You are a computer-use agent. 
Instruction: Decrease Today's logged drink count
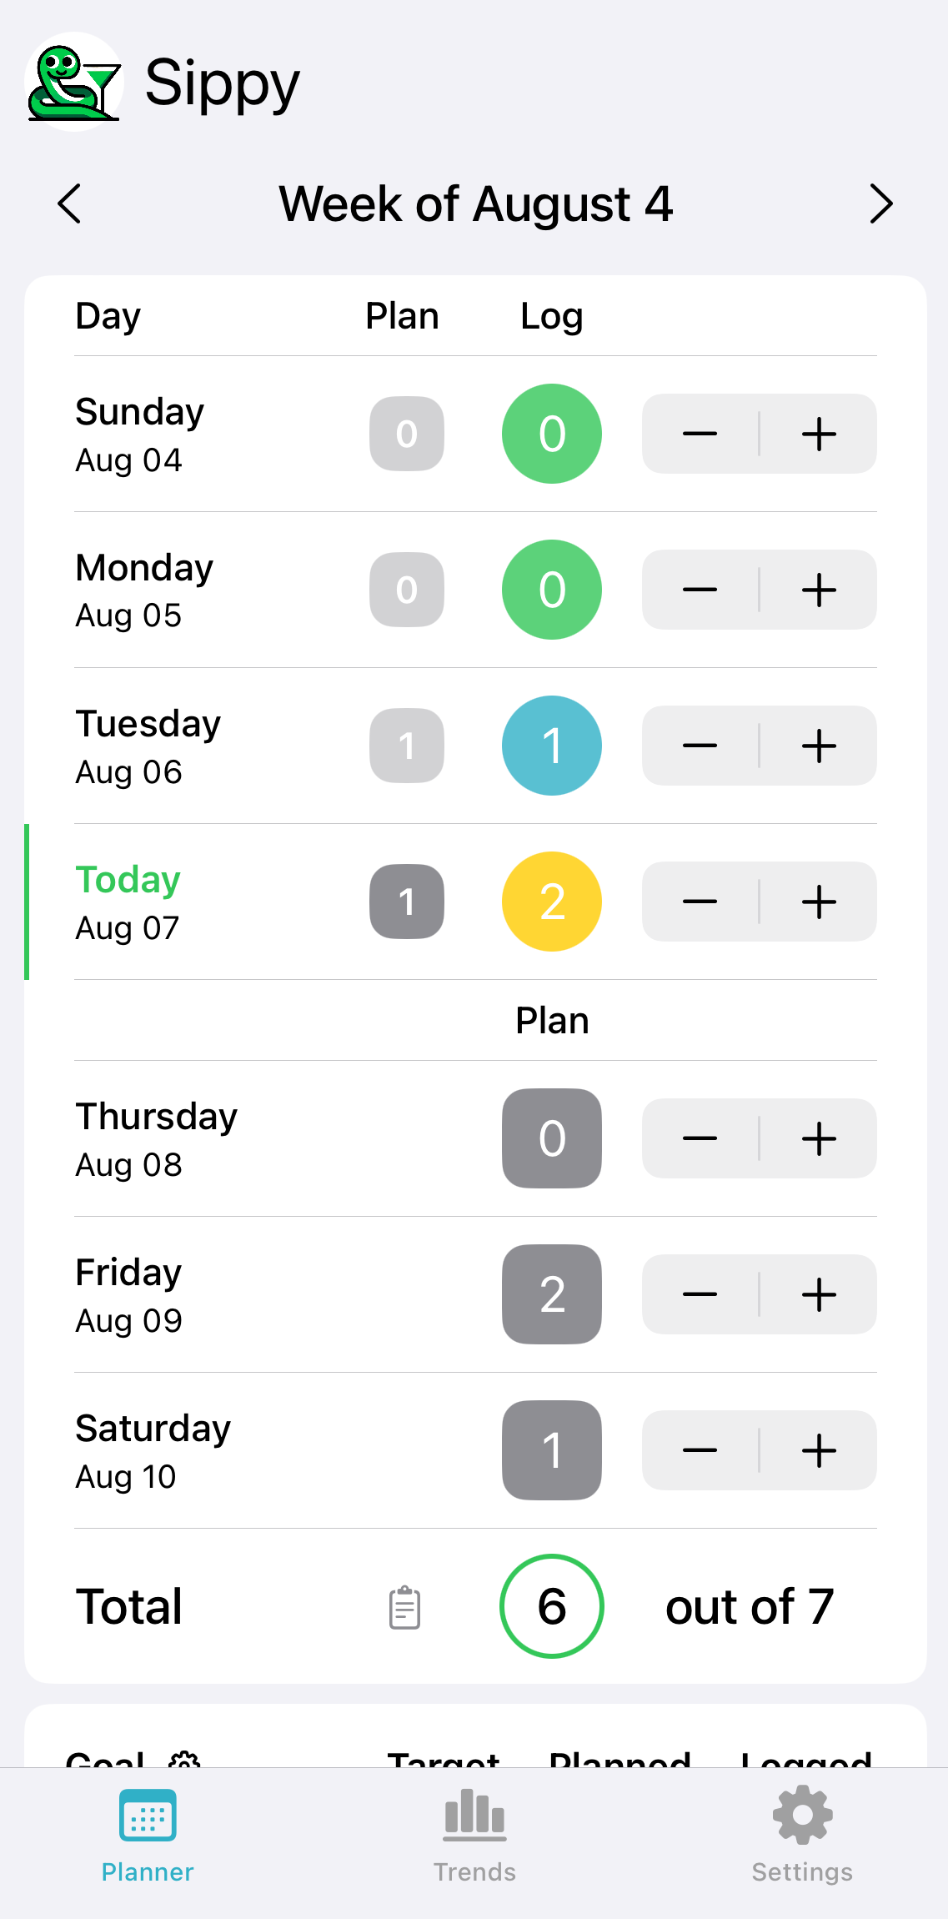700,902
